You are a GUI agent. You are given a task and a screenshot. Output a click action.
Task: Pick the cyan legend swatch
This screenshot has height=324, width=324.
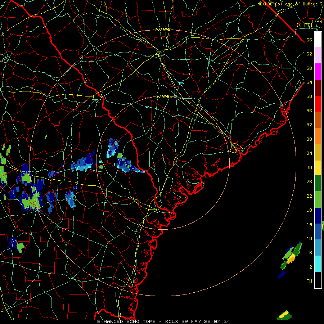tap(318, 264)
